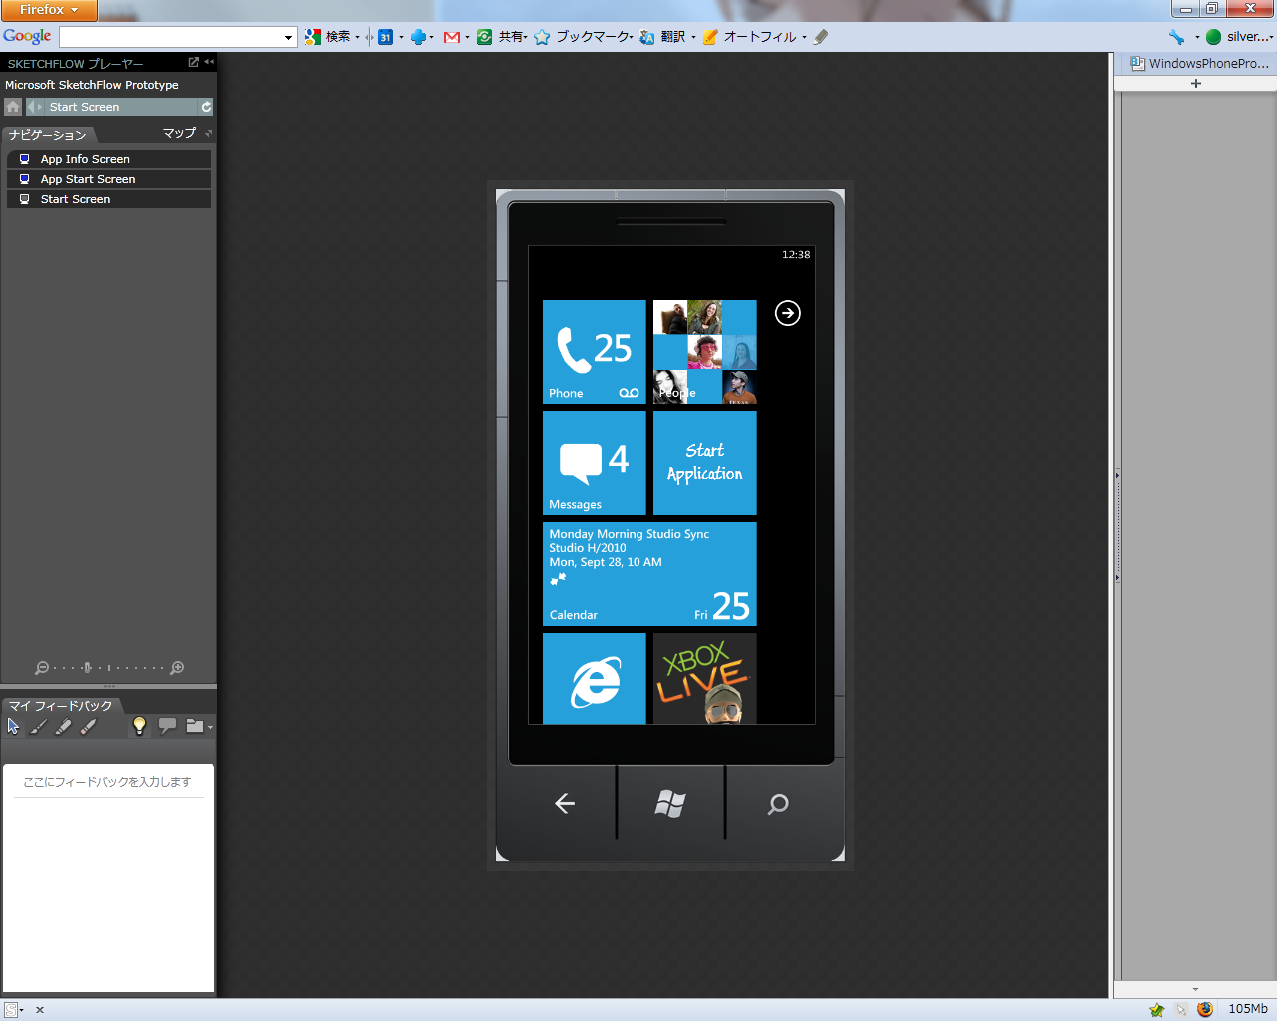The height and width of the screenshot is (1022, 1277).
Task: Click the zoom slider handle
Action: pos(87,668)
